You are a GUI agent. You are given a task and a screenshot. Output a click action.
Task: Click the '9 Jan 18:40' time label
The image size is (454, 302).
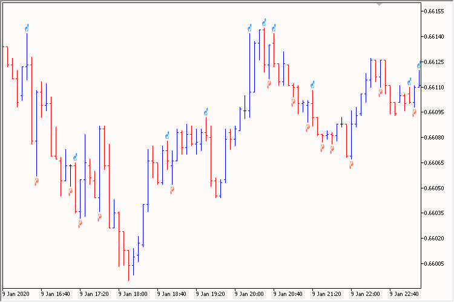coord(172,294)
